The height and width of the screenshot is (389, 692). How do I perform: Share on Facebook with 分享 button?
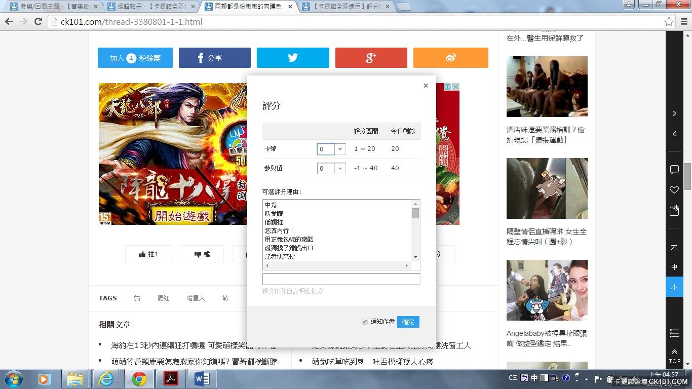tap(215, 58)
